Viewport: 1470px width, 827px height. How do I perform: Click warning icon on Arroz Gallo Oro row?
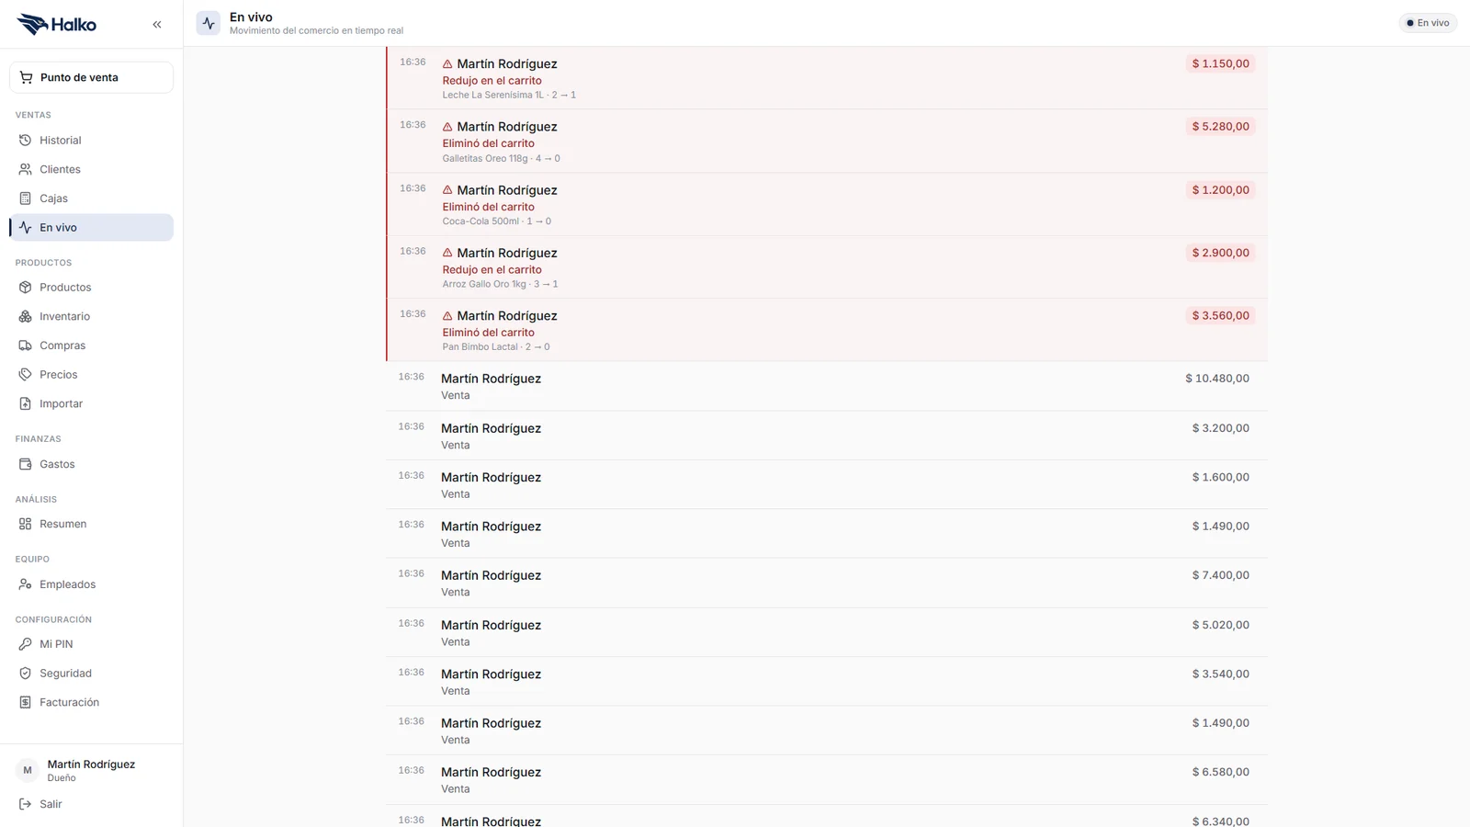click(x=447, y=253)
